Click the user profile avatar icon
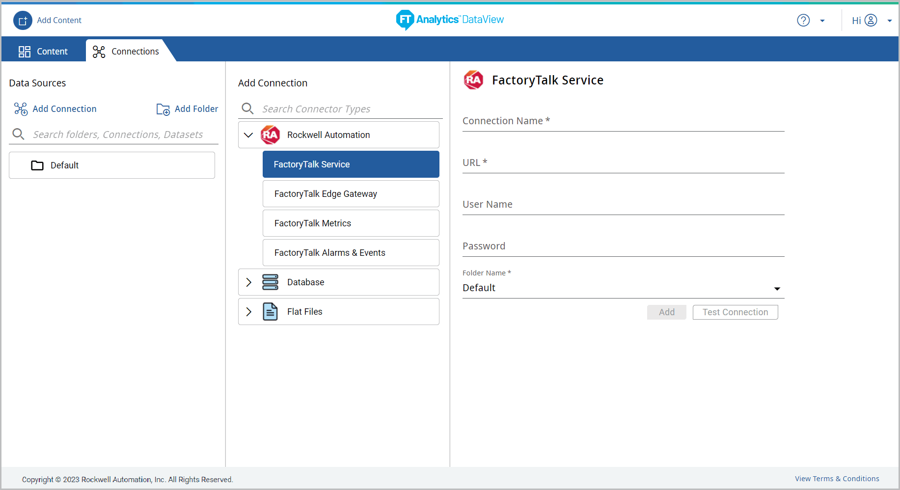 (x=871, y=20)
